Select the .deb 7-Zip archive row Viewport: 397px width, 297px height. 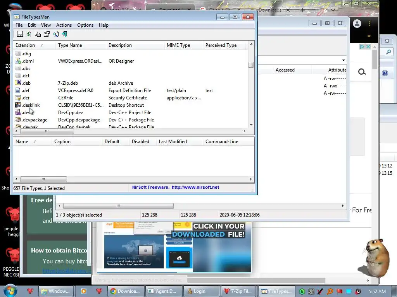click(131, 83)
